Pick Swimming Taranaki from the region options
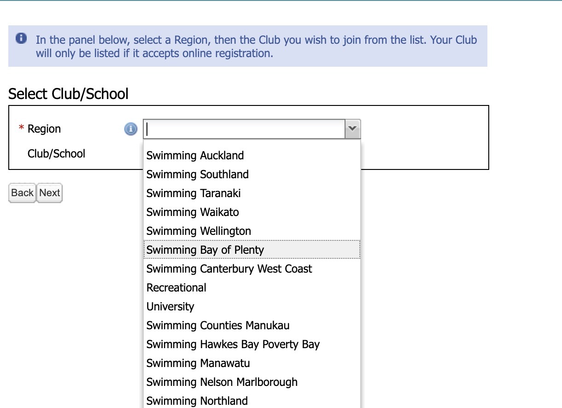This screenshot has width=562, height=408. (193, 193)
